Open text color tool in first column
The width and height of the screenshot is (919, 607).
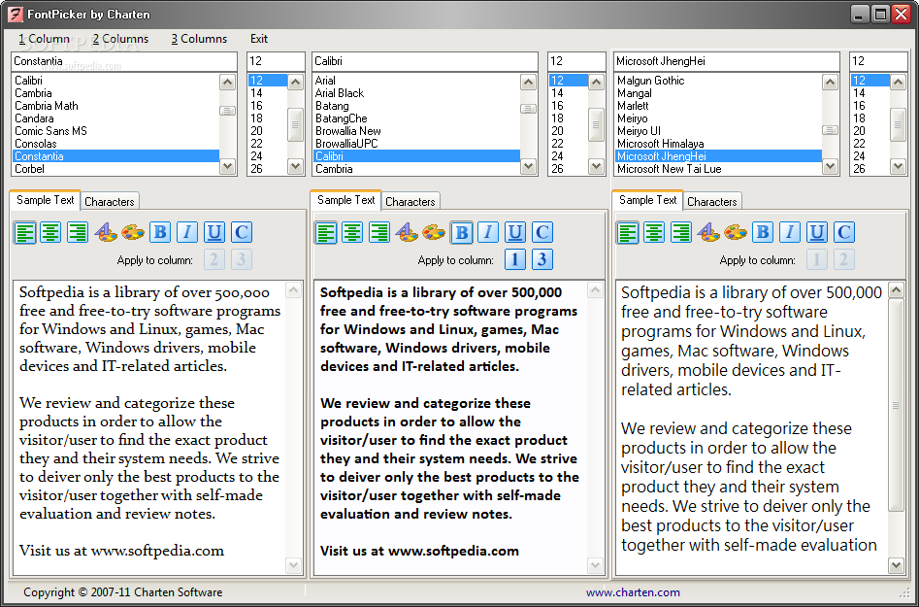(x=106, y=232)
